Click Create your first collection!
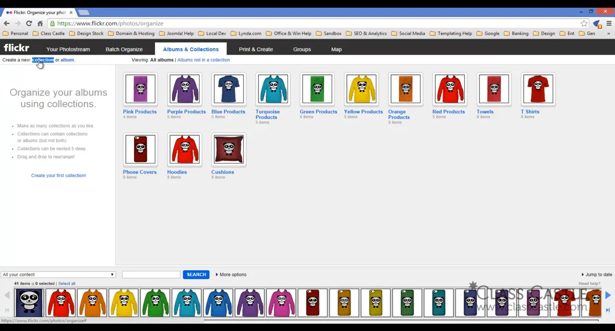Screen dimensions: 615x331 point(58,175)
